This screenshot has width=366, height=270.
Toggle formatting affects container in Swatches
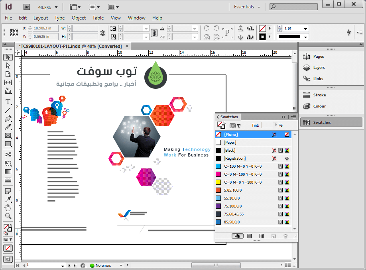tap(232, 126)
